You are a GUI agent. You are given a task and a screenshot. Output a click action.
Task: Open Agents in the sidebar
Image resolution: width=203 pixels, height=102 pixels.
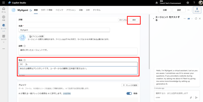4,28
